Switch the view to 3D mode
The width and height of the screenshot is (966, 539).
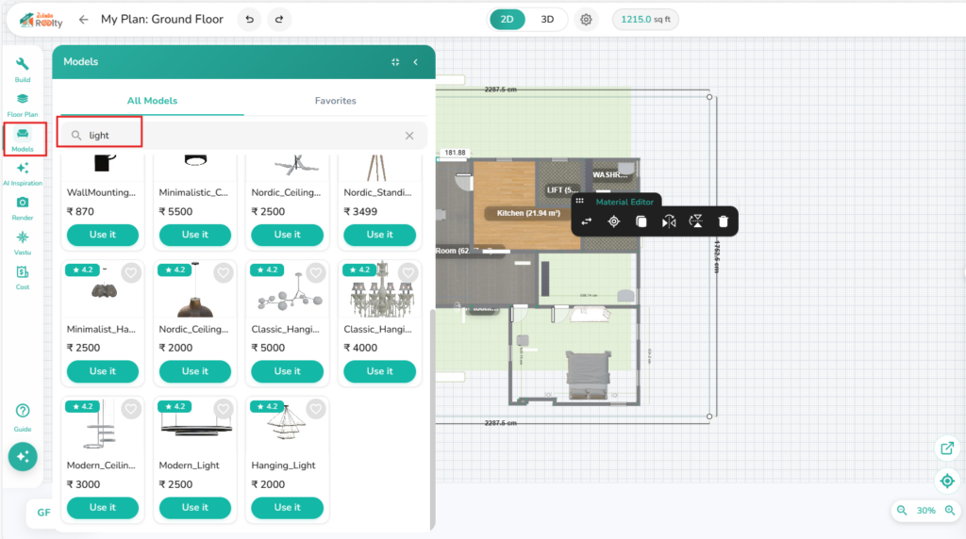(547, 20)
